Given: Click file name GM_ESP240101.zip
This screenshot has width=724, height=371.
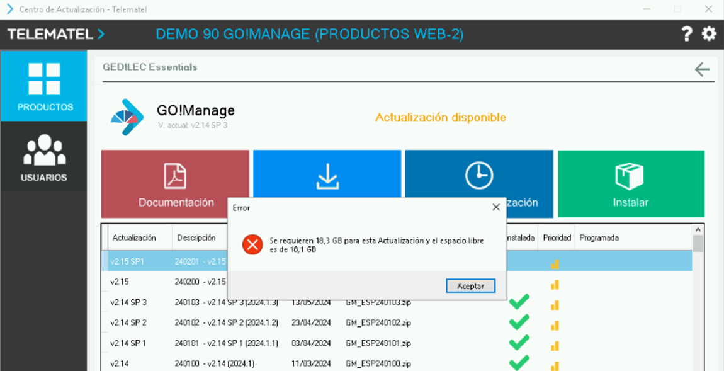Looking at the screenshot, I should [x=378, y=343].
